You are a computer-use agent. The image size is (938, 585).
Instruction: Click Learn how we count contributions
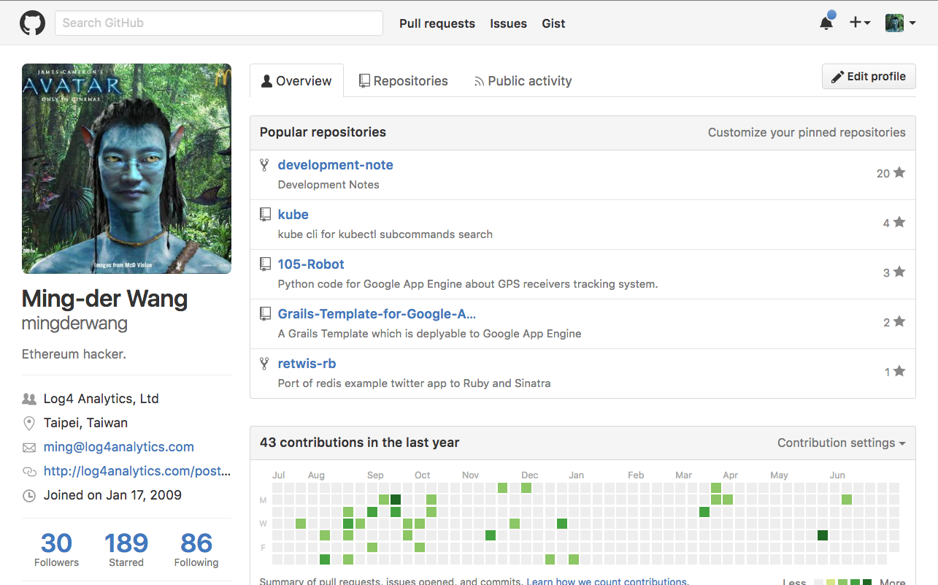(607, 581)
